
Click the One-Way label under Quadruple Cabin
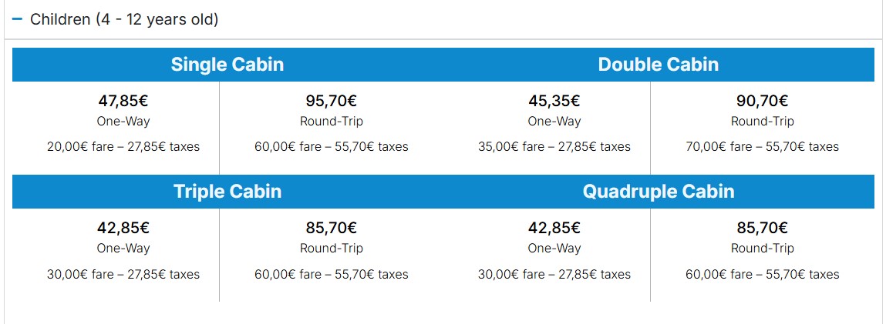[x=554, y=249]
